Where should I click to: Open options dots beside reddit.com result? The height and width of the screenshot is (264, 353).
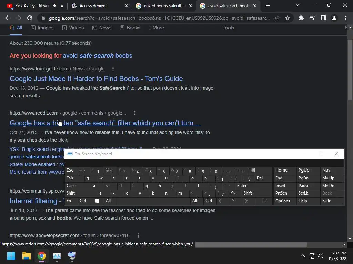click(x=135, y=113)
